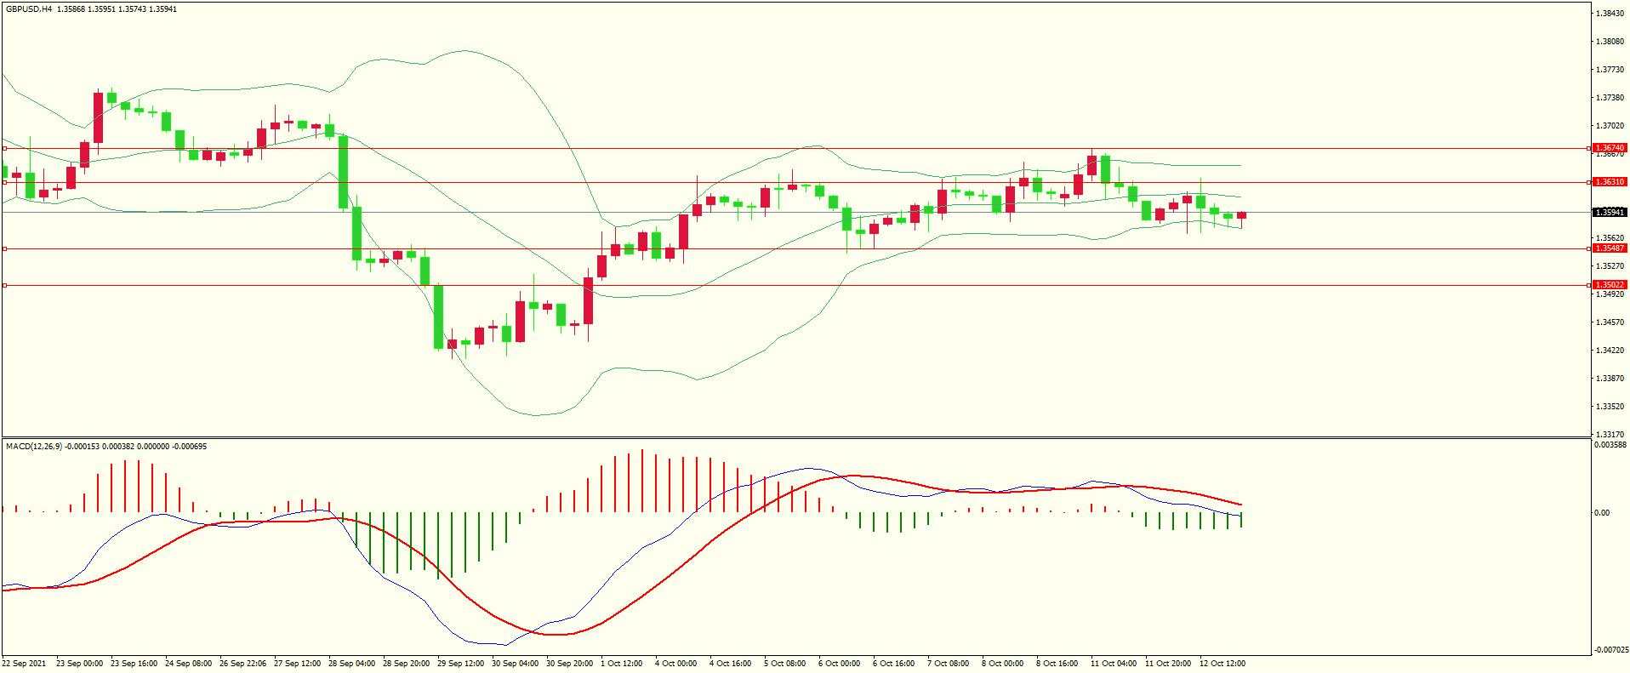Click the 6 Oct 16:00 time label
The image size is (1630, 673).
(894, 663)
